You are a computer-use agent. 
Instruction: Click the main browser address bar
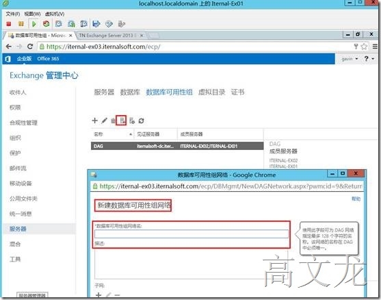point(194,47)
